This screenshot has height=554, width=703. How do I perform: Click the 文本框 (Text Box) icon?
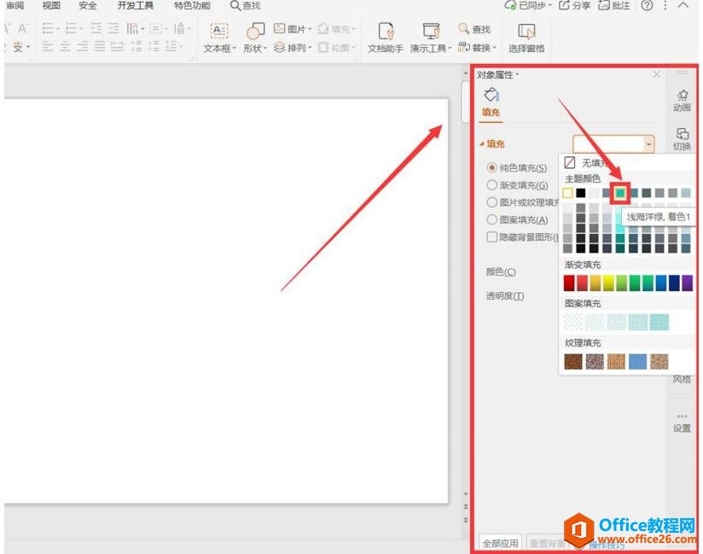coord(218,32)
